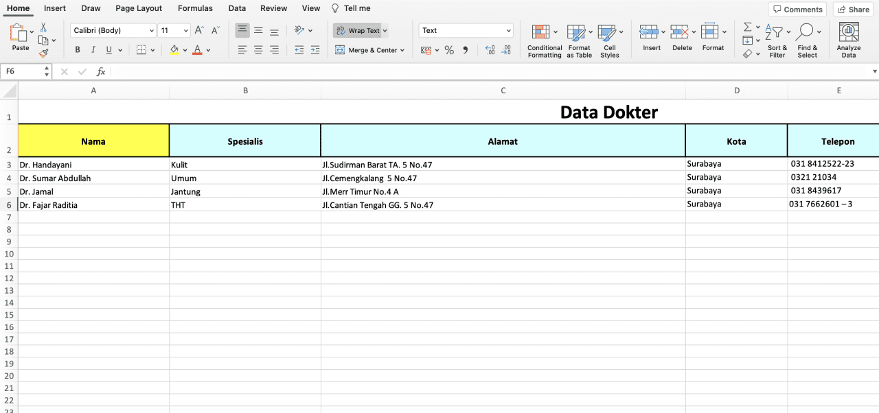Image resolution: width=879 pixels, height=413 pixels.
Task: Open the Review ribbon tab
Action: (274, 8)
